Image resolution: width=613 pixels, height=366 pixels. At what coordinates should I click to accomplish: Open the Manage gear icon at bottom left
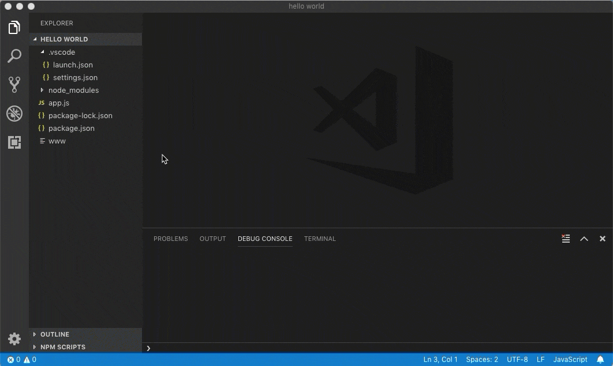14,339
